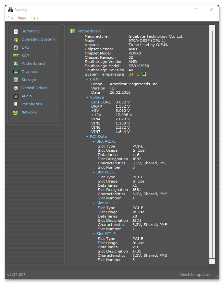The image size is (224, 284).
Task: Click VIN4 voltage value 2.028 V
Action: (123, 119)
